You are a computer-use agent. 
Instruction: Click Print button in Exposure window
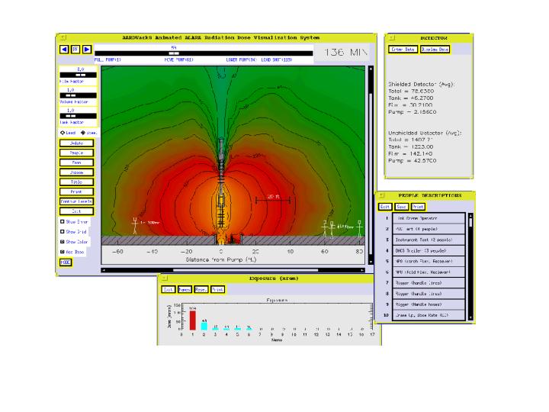[x=218, y=289]
